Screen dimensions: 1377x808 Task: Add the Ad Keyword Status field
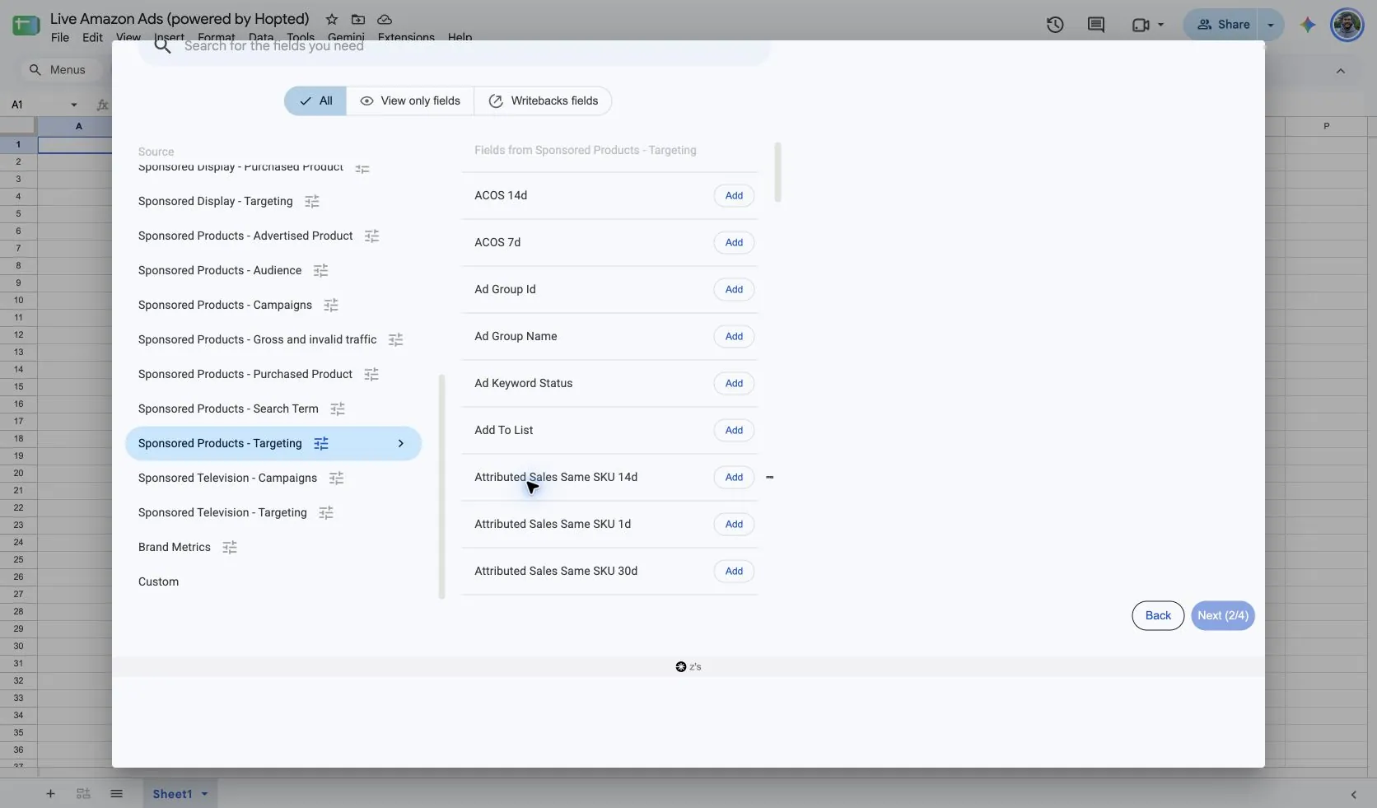pyautogui.click(x=734, y=383)
